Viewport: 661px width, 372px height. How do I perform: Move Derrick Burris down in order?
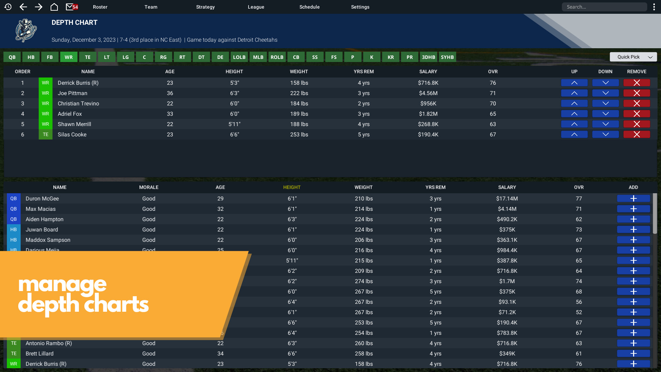click(605, 83)
